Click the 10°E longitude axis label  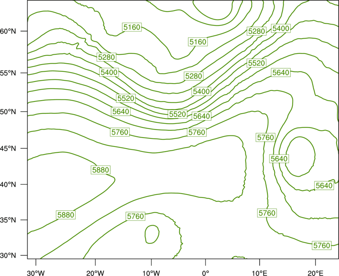click(259, 273)
